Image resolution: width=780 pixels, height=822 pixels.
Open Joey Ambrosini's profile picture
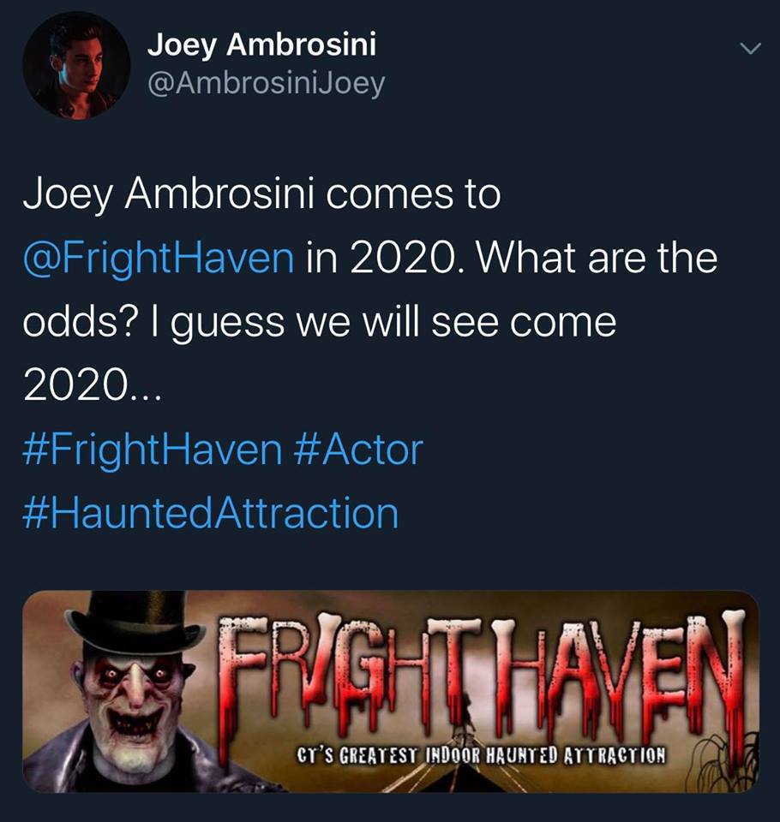point(76,66)
